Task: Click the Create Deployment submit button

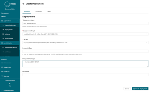Action: (140, 89)
